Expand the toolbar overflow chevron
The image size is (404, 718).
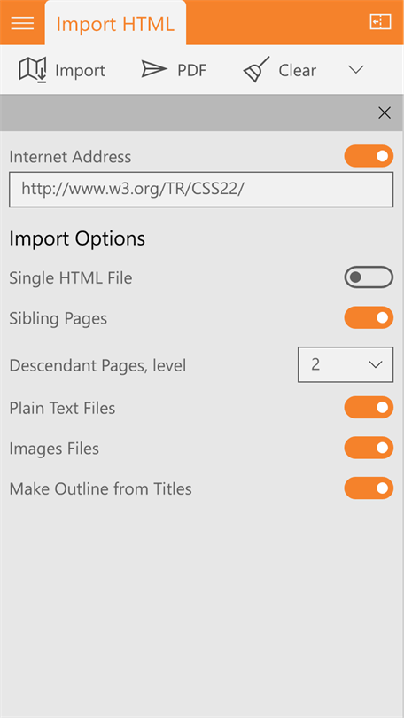355,70
